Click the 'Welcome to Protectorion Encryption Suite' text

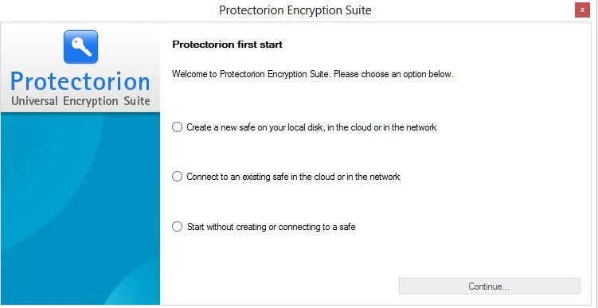click(x=252, y=74)
